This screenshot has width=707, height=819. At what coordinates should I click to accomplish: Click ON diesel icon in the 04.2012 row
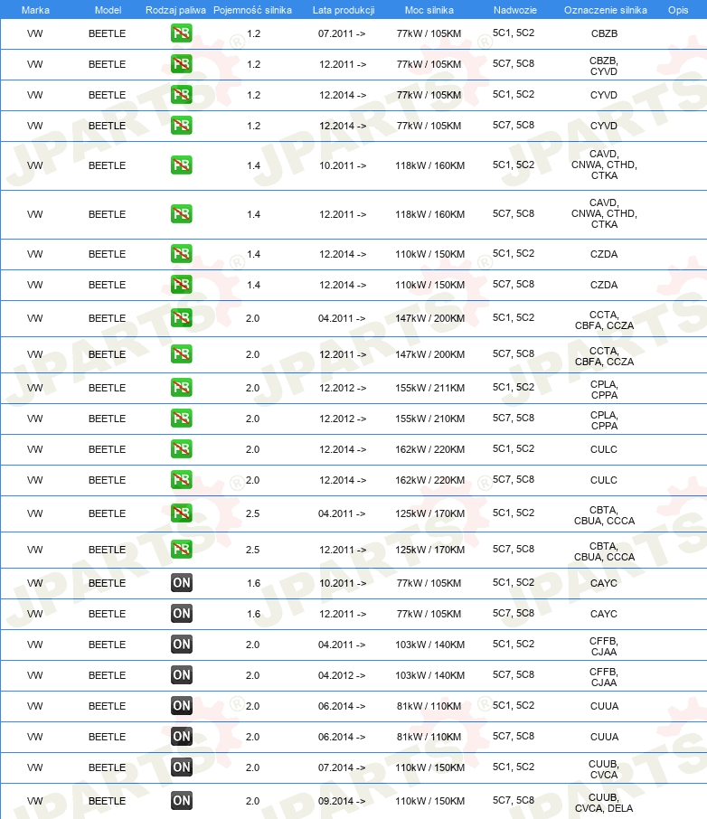[x=182, y=675]
